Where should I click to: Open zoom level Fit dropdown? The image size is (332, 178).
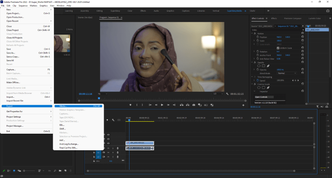point(103,94)
